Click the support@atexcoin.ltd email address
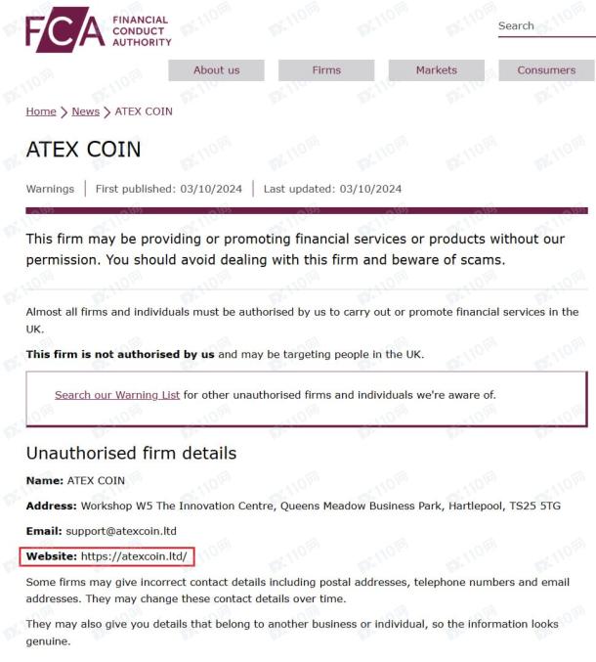Screen dimensions: 596x662 pyautogui.click(x=121, y=531)
